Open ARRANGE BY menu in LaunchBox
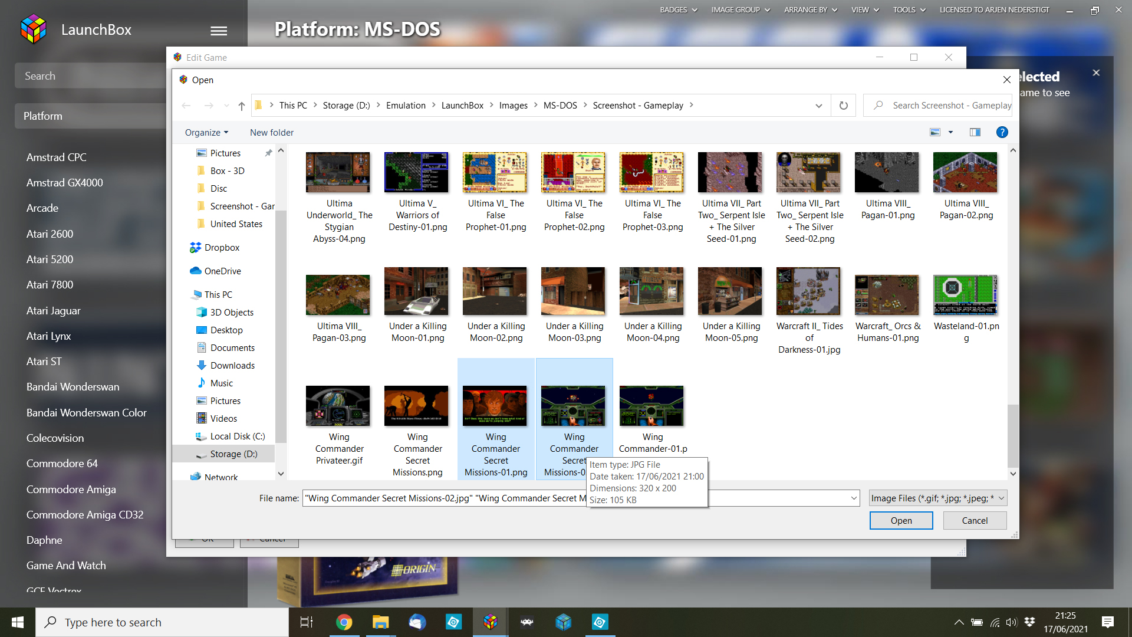 coord(811,10)
